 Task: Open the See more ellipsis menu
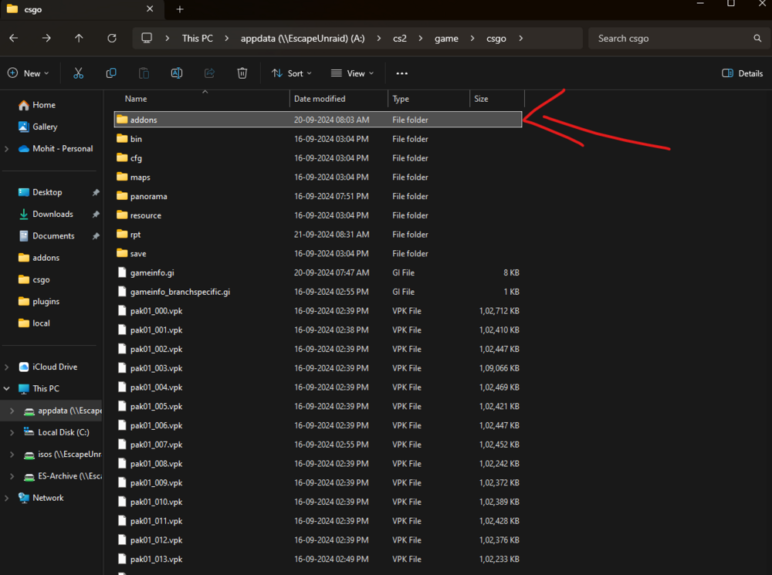[401, 73]
